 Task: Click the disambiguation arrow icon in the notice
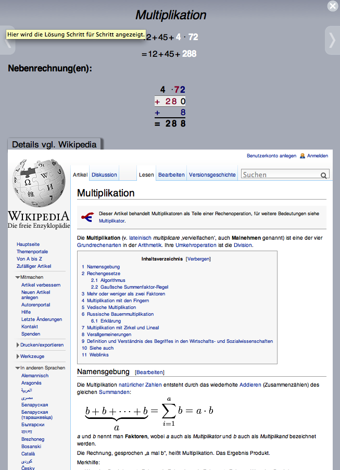[88, 217]
